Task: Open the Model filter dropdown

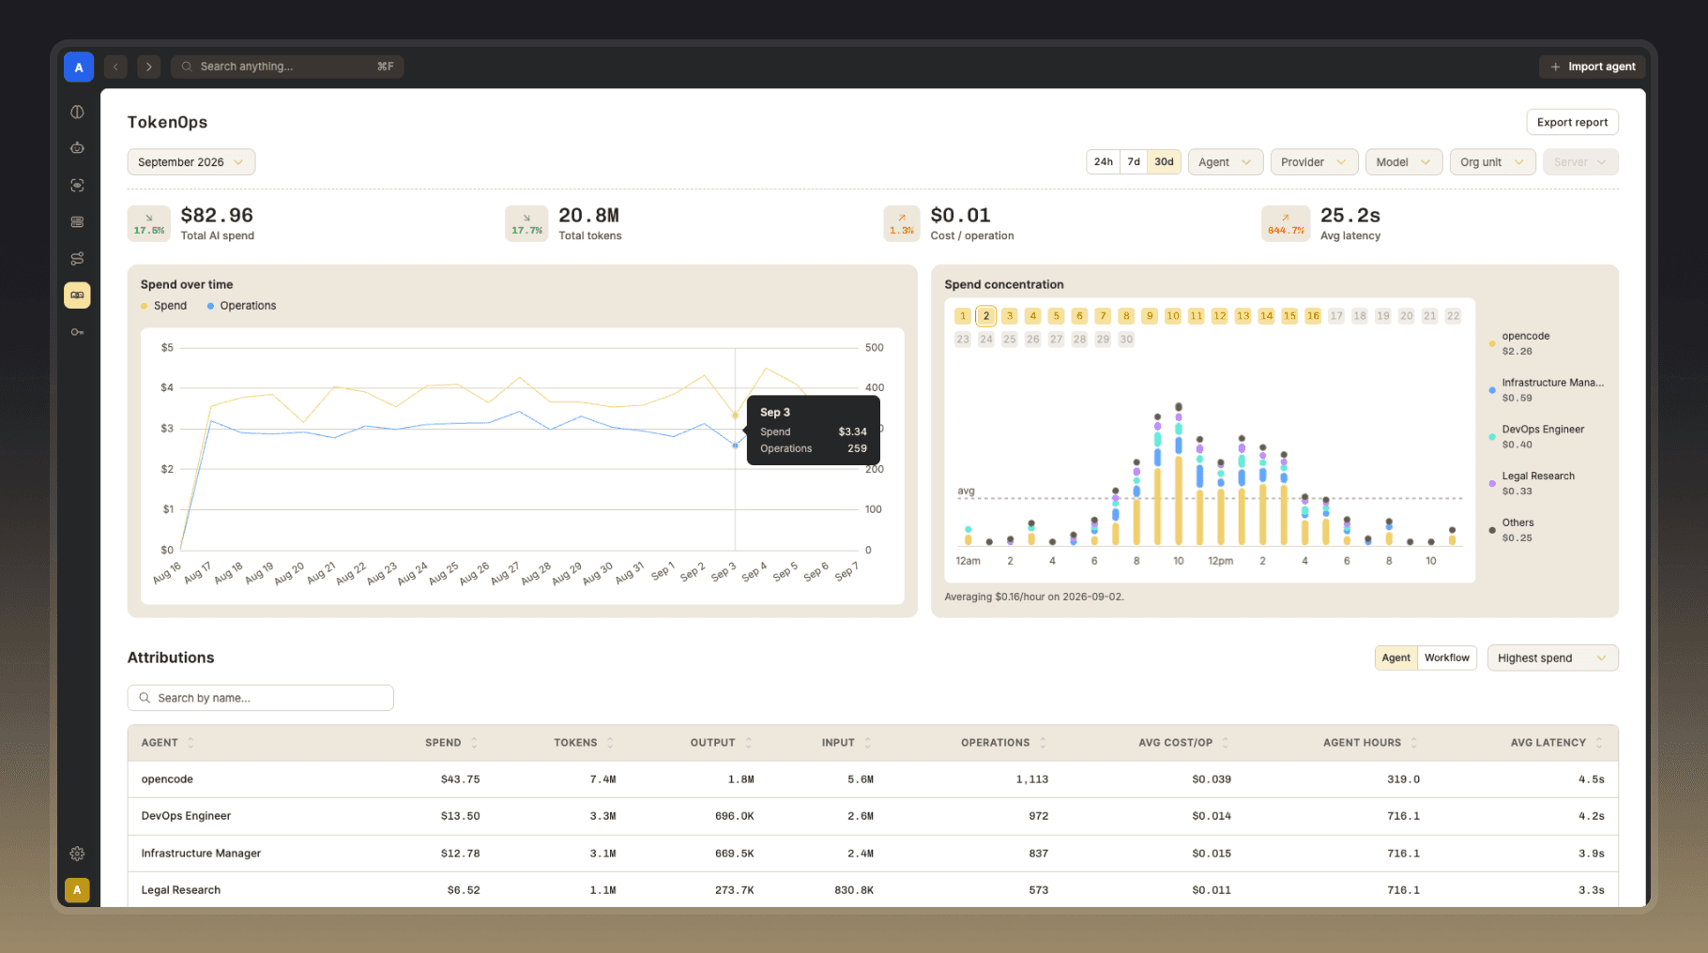Action: 1404,162
